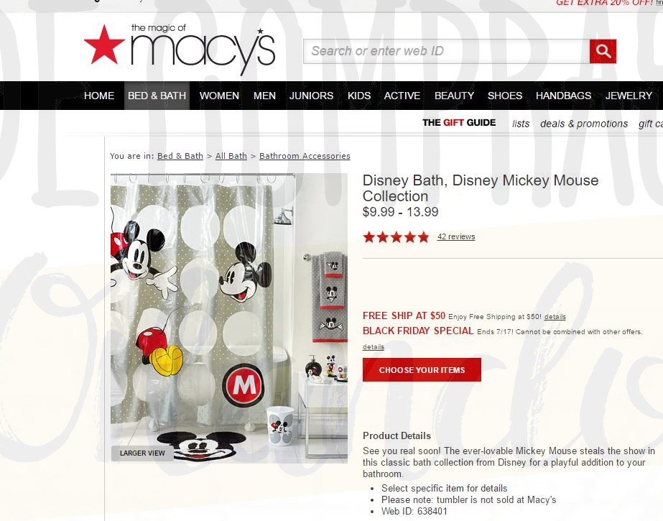Open Bathroom Accessories breadcrumb link
This screenshot has width=663, height=521.
pyautogui.click(x=305, y=156)
